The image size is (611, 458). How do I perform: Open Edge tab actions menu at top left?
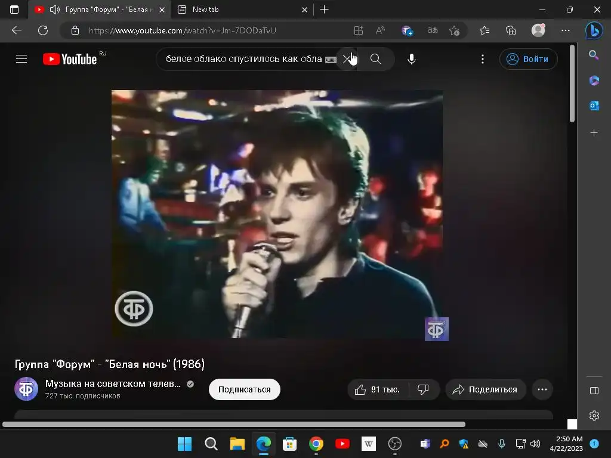[14, 10]
